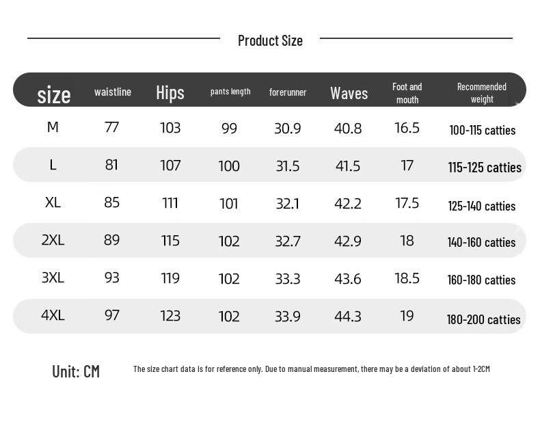Image resolution: width=540 pixels, height=426 pixels.
Task: Click the size chart reference disclaimer text
Action: [x=311, y=369]
